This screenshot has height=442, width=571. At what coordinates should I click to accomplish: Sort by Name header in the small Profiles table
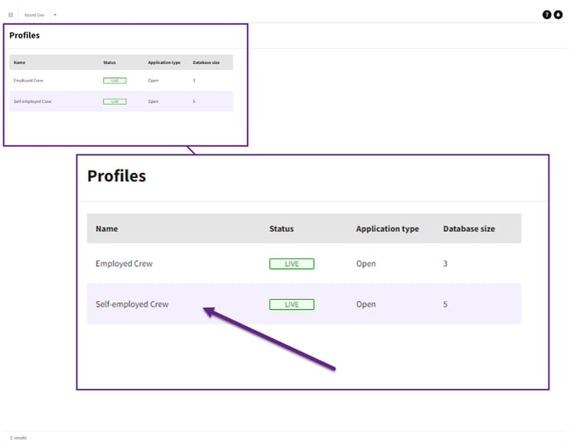(x=19, y=62)
